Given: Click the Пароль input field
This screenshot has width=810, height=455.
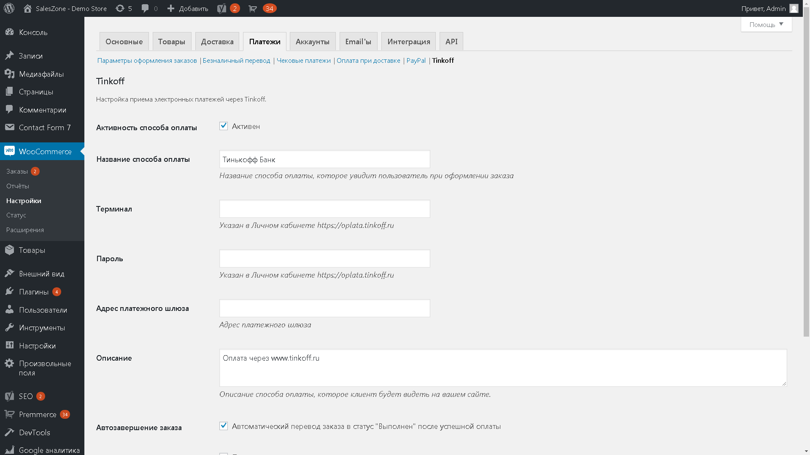Looking at the screenshot, I should tap(324, 259).
